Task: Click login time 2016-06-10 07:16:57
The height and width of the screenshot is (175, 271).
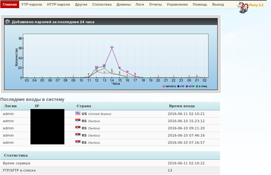Action: point(186,142)
